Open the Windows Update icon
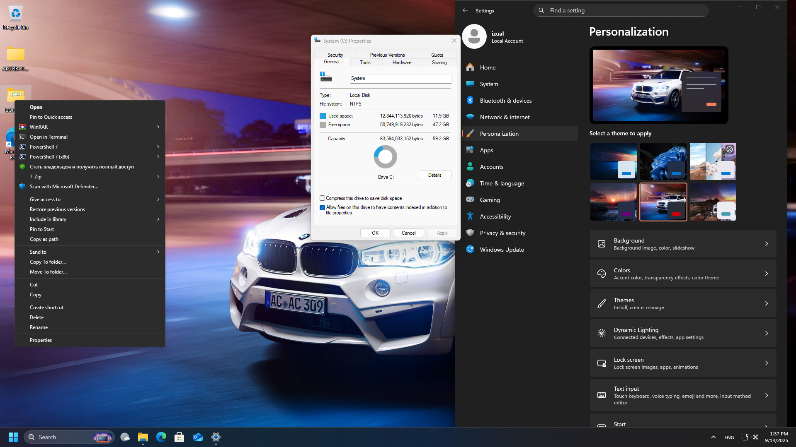Screen dimensions: 796x447 (x=470, y=250)
